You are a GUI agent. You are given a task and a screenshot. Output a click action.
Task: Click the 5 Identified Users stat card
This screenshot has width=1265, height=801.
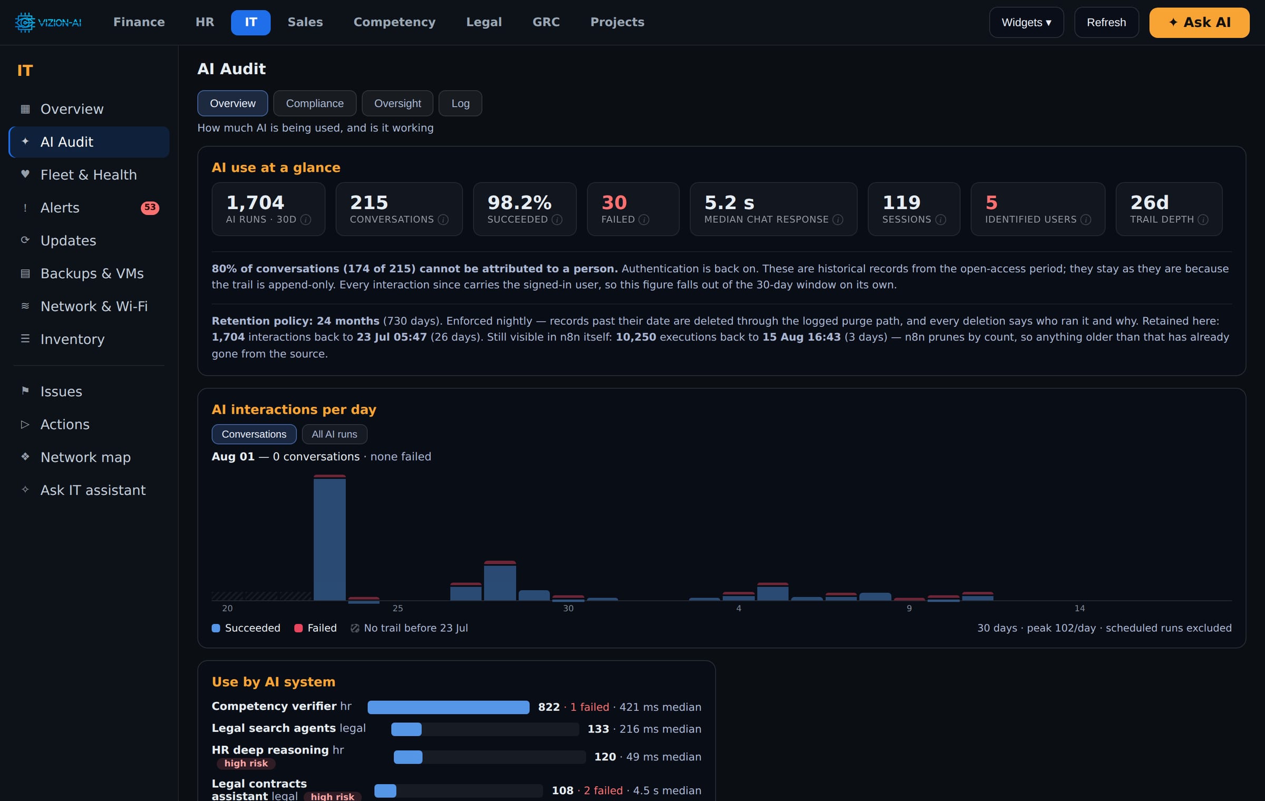click(1038, 209)
